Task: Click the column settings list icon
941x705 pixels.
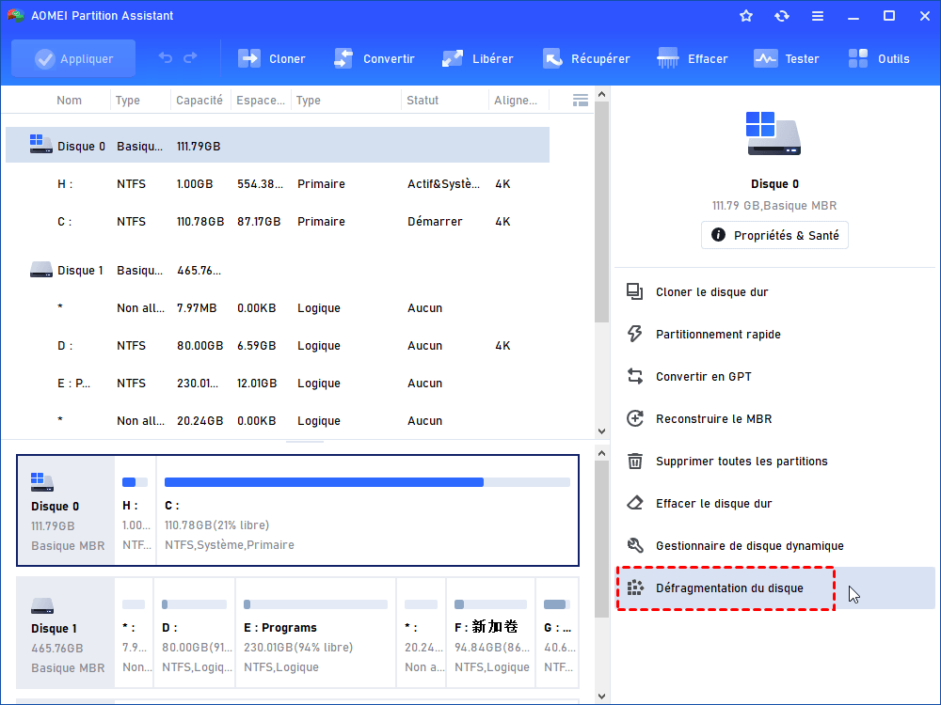Action: tap(581, 101)
